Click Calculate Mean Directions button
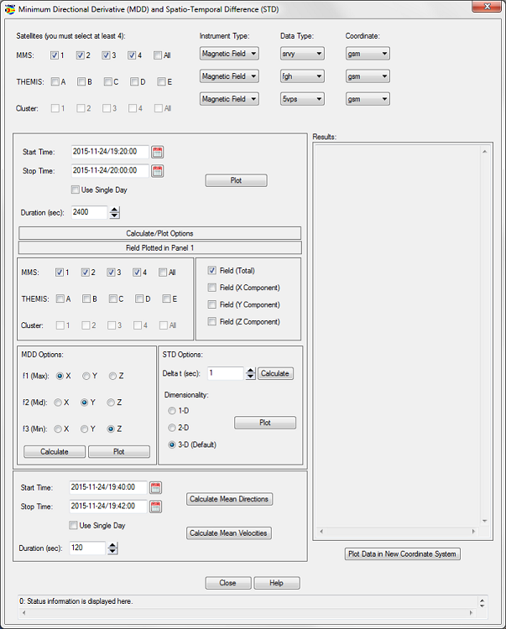This screenshot has width=506, height=629. (x=229, y=499)
